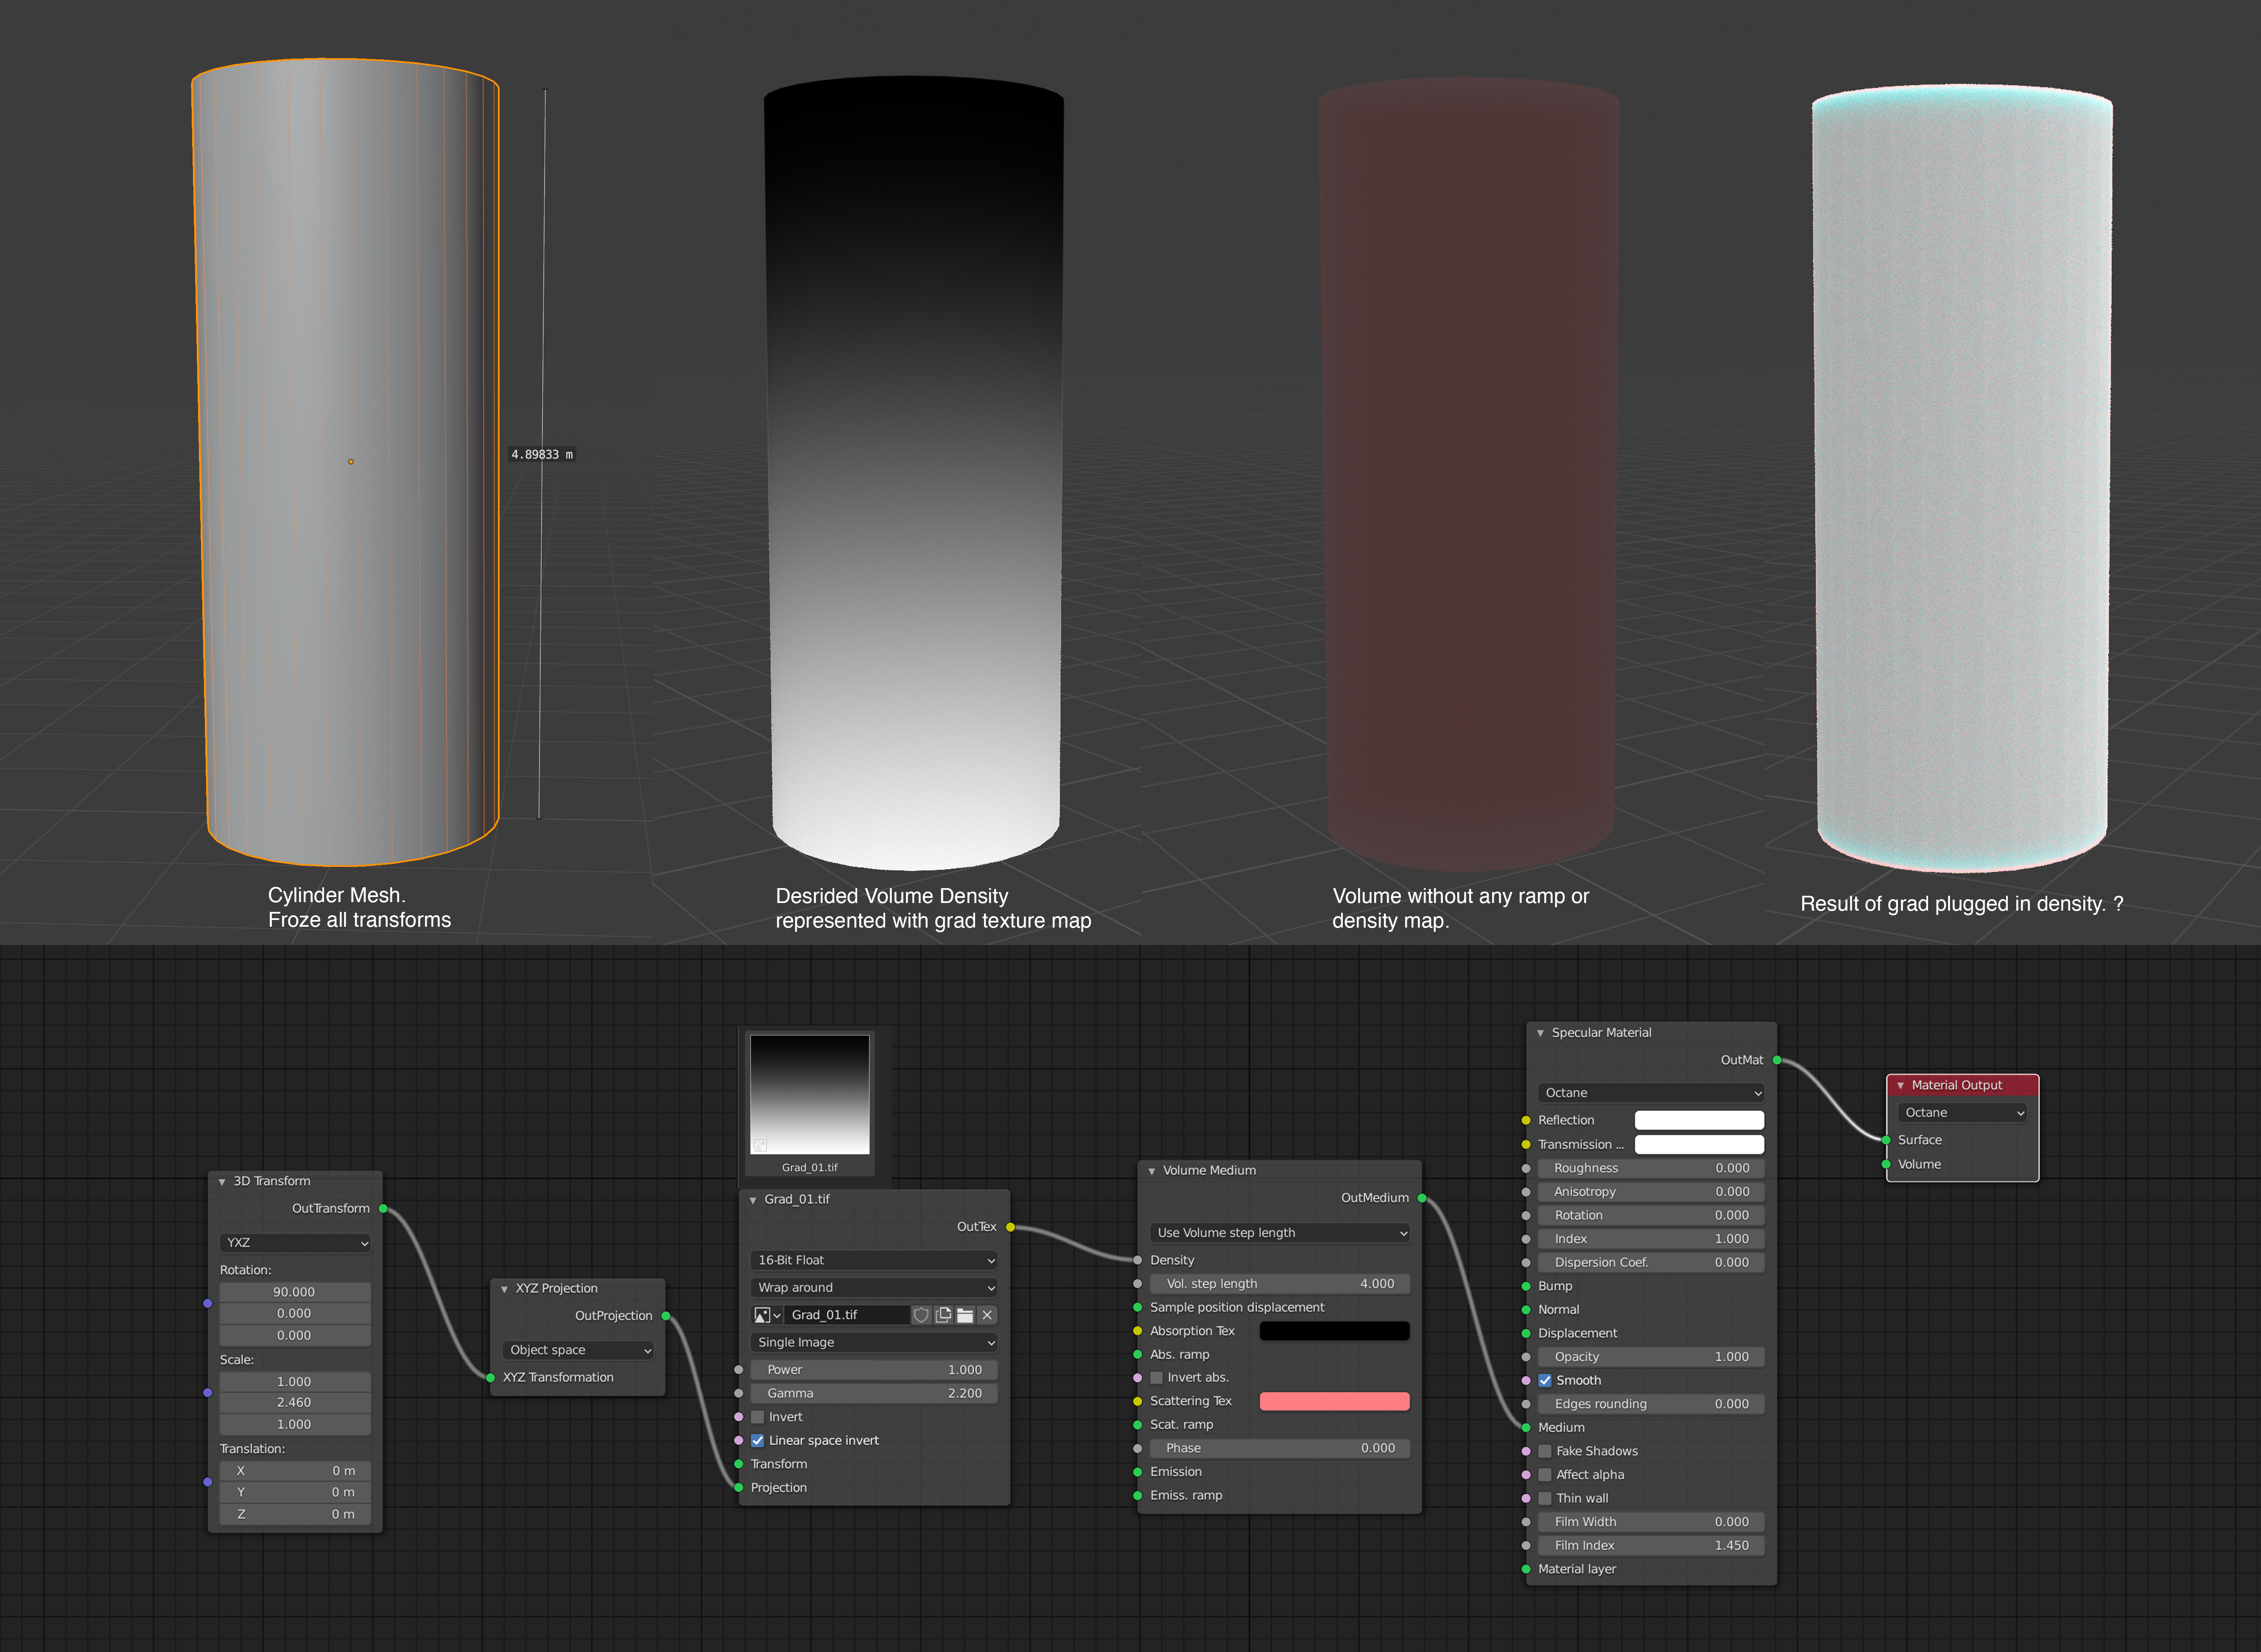Uncheck Smooth in the Specular Material
Viewport: 2261px width, 1652px height.
point(1545,1381)
